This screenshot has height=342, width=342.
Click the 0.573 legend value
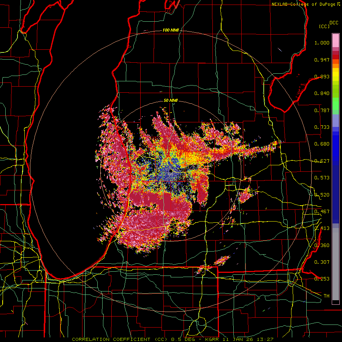(x=322, y=178)
